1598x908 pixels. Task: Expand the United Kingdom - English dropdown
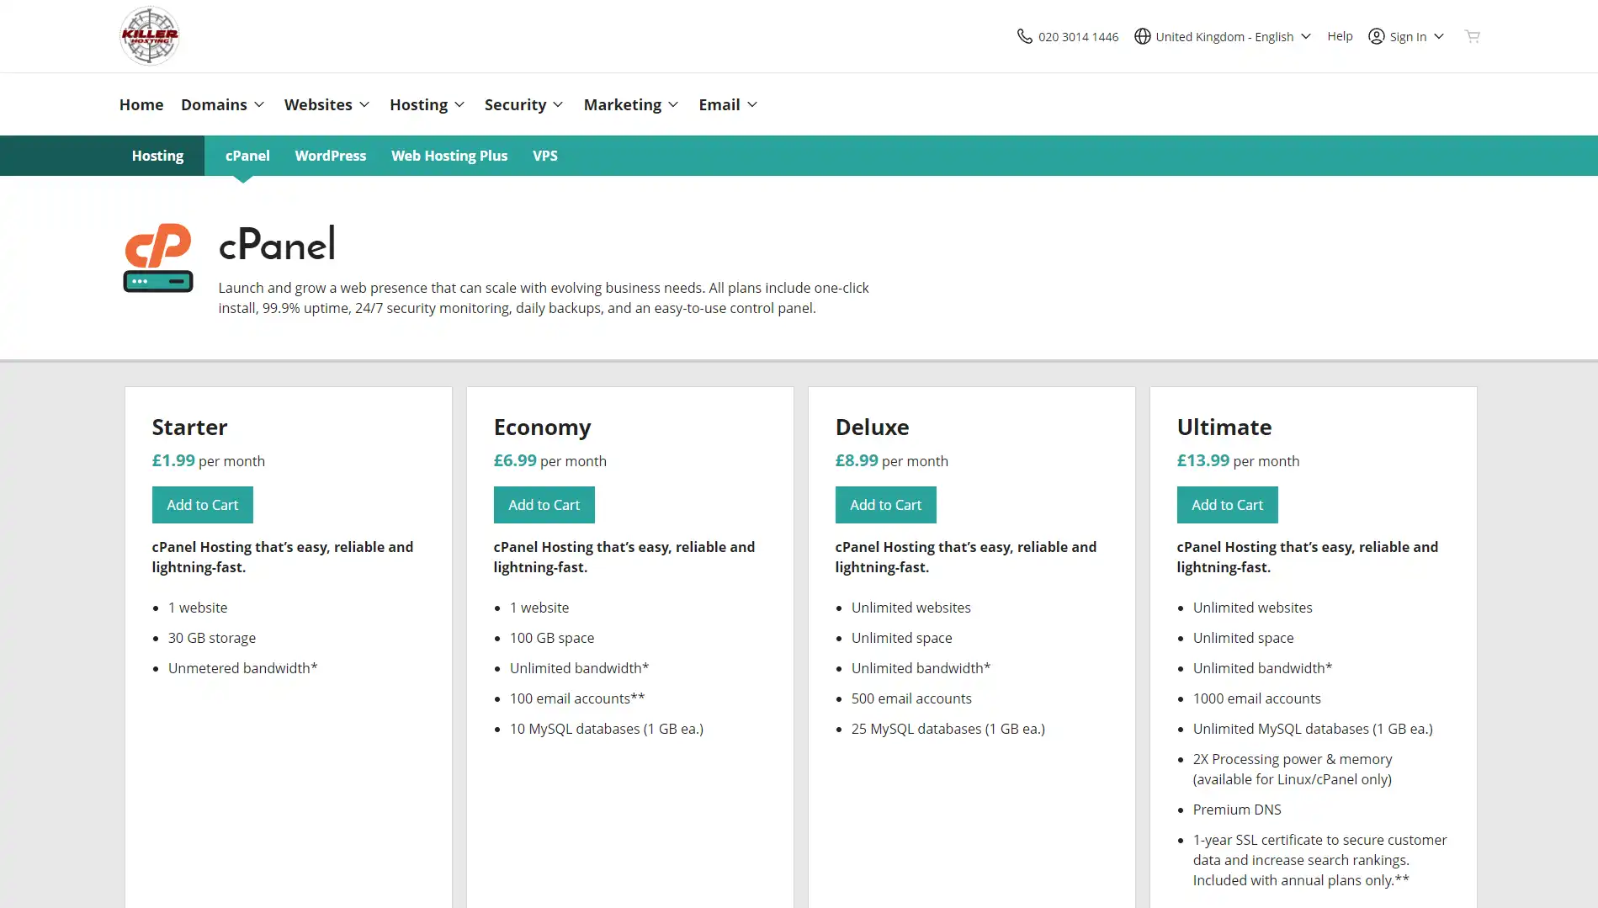click(x=1224, y=36)
